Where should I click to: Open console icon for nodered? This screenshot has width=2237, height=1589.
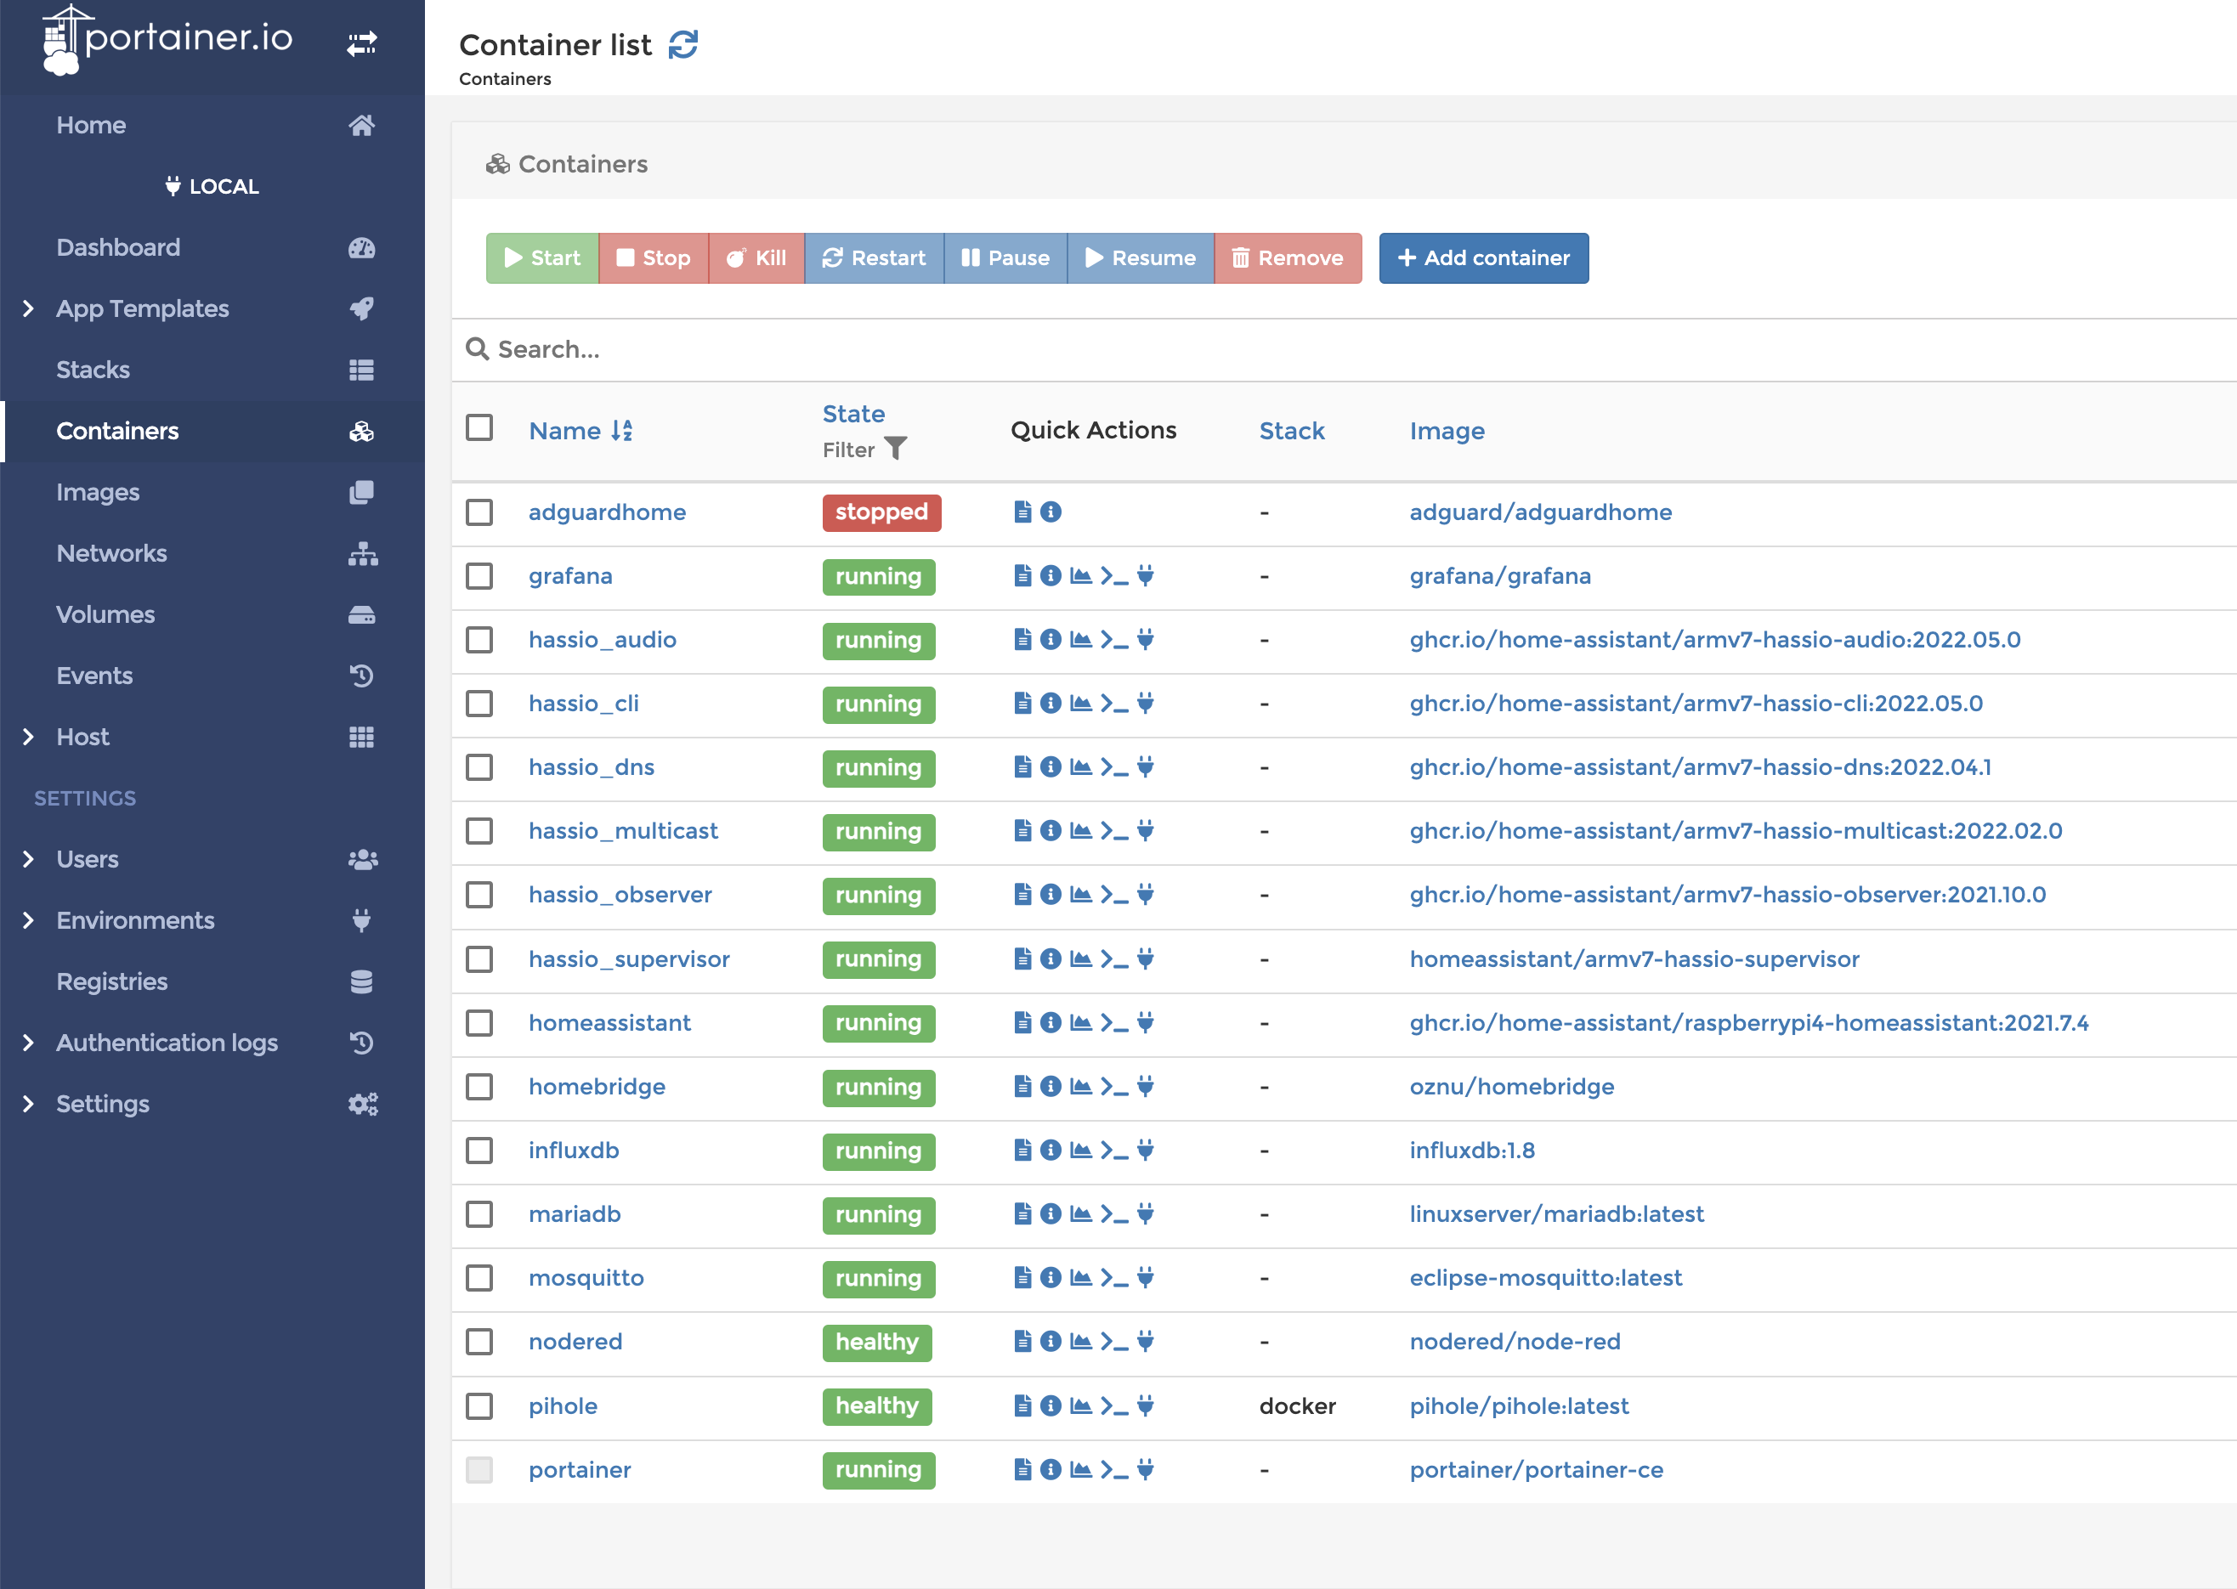click(x=1113, y=1342)
